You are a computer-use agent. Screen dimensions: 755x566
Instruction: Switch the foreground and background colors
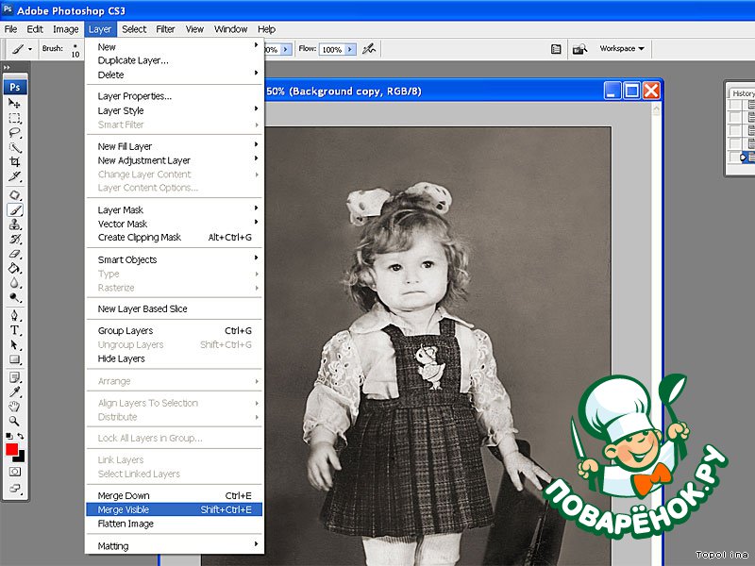pyautogui.click(x=22, y=437)
